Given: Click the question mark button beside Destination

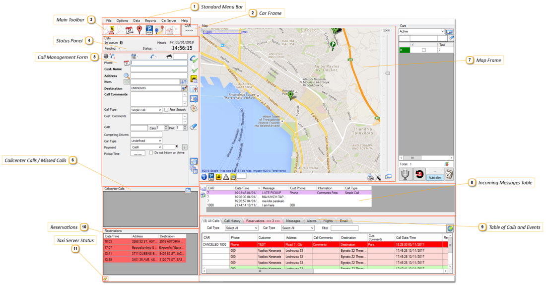Looking at the screenshot, I should [x=184, y=88].
